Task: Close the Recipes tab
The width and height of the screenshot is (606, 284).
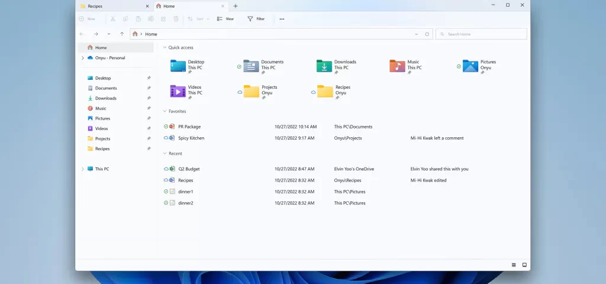Action: [x=147, y=6]
